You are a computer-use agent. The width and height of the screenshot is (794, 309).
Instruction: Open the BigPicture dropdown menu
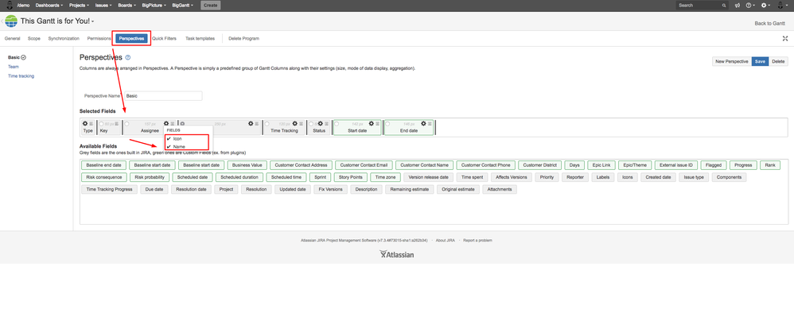[154, 5]
